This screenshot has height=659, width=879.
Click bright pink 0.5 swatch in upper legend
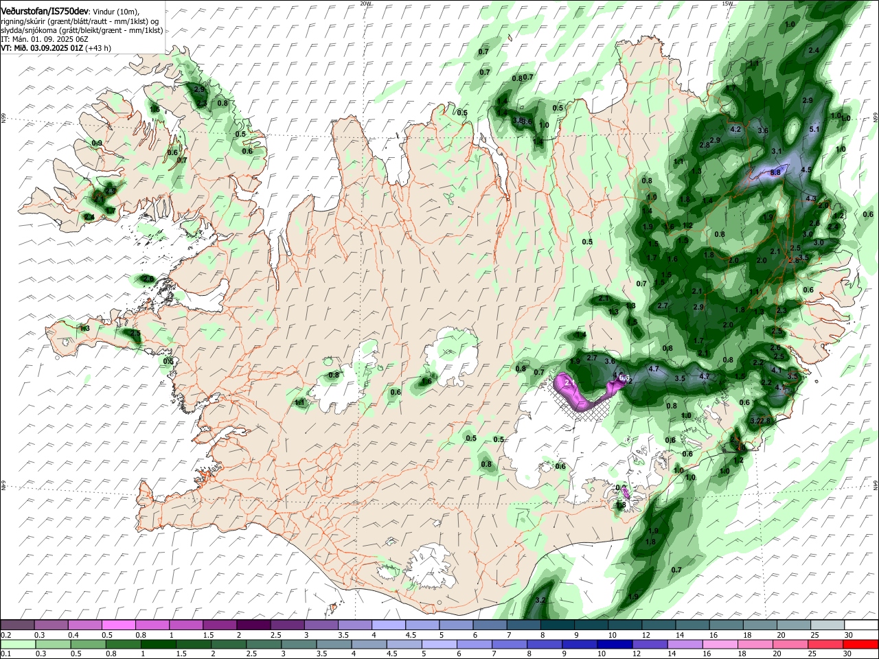pos(119,625)
